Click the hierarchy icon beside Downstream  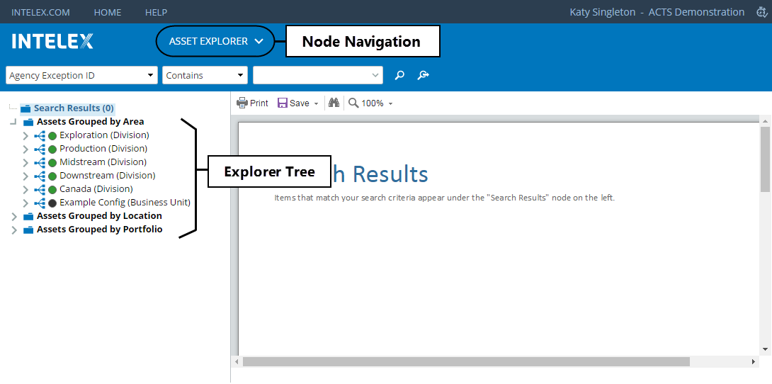coord(40,176)
